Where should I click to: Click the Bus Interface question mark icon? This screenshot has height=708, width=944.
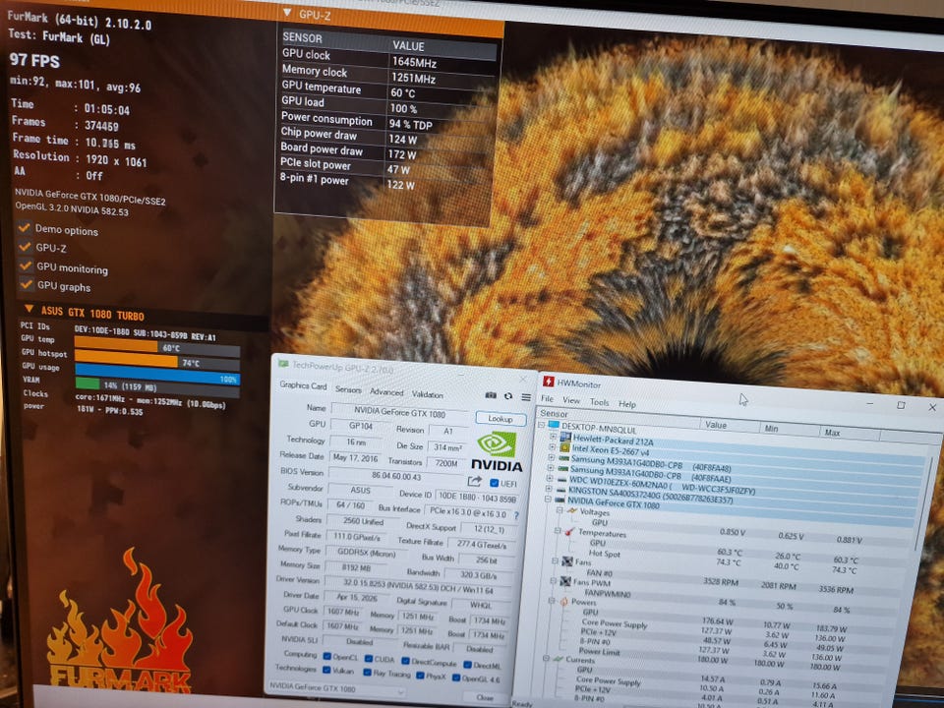click(x=516, y=515)
